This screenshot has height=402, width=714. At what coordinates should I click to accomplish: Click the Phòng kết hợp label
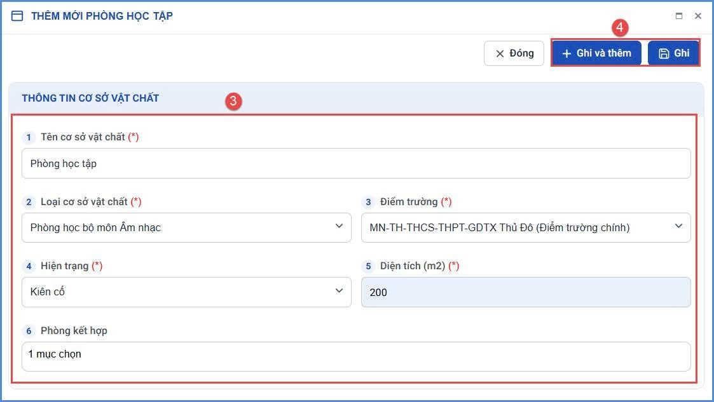pyautogui.click(x=74, y=331)
